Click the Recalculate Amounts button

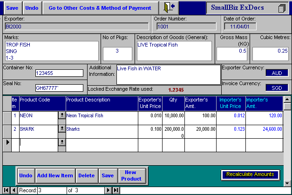(x=250, y=175)
